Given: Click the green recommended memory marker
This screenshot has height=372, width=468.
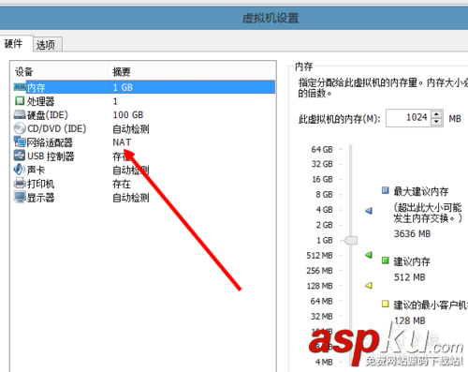Looking at the screenshot, I should (x=369, y=255).
